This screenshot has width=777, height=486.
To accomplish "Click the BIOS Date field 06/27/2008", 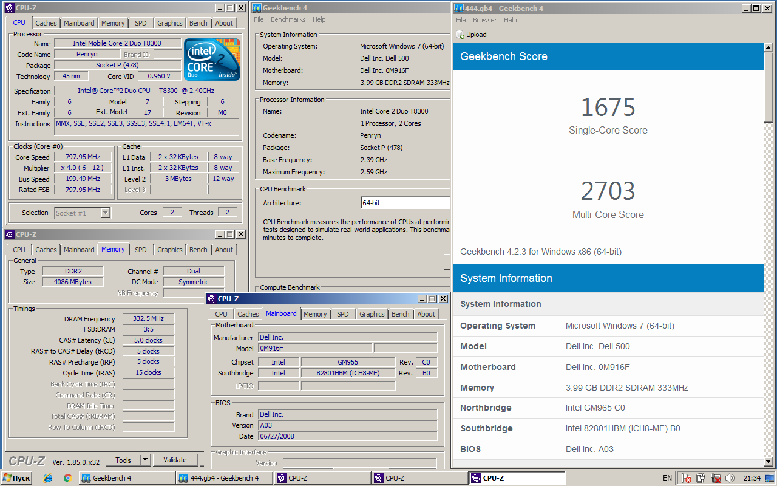I will (x=347, y=436).
